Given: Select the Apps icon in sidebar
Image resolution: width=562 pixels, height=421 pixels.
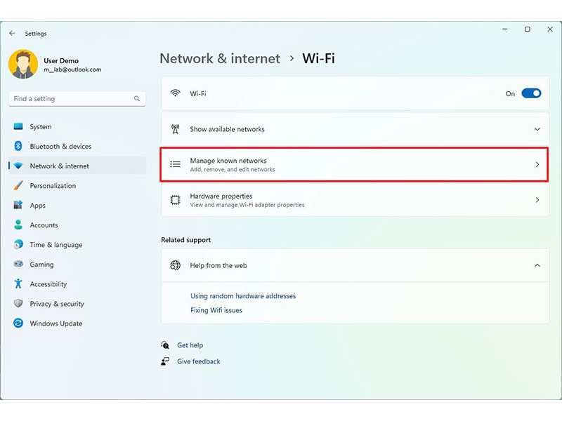Looking at the screenshot, I should pos(18,205).
